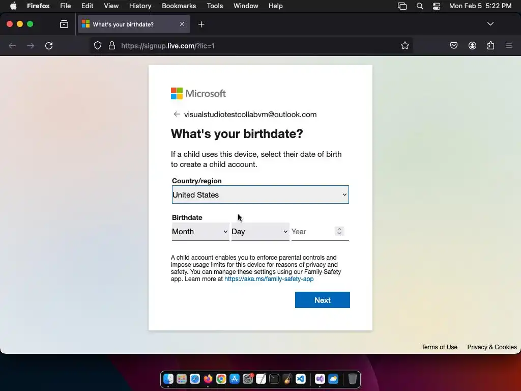Open the Firefox hamburger application menu
The image size is (521, 391).
tap(509, 45)
